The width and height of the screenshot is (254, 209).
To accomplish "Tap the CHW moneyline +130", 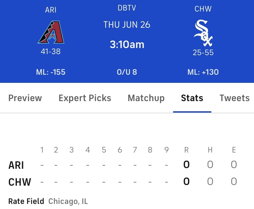I will [203, 72].
